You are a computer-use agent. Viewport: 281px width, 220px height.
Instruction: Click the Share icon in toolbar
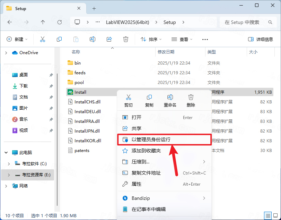point(109,39)
